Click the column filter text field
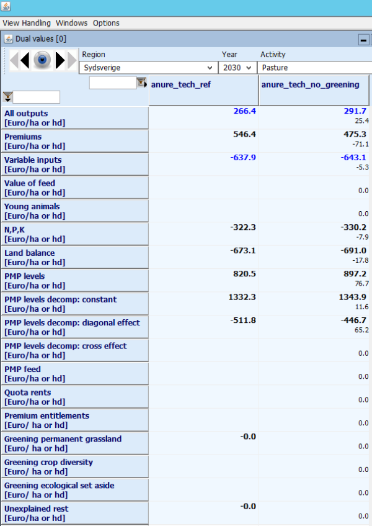This screenshot has height=526, width=372. (x=112, y=83)
